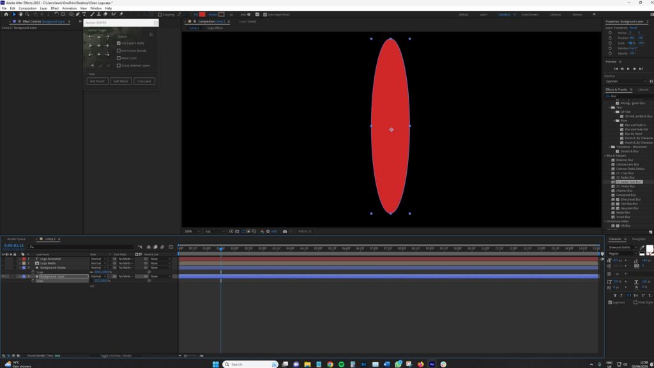
Task: Select the Brush tool
Action: click(93, 14)
